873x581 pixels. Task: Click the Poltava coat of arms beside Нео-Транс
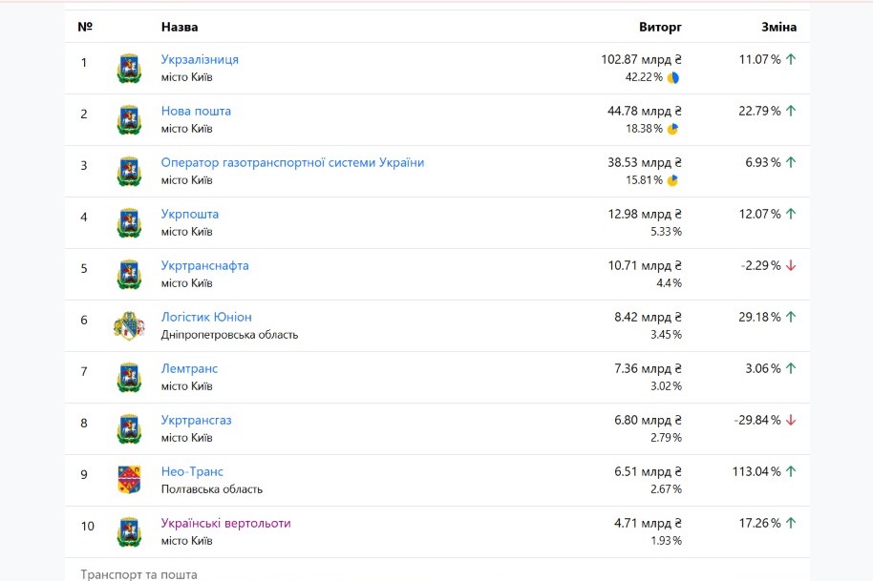tap(129, 480)
